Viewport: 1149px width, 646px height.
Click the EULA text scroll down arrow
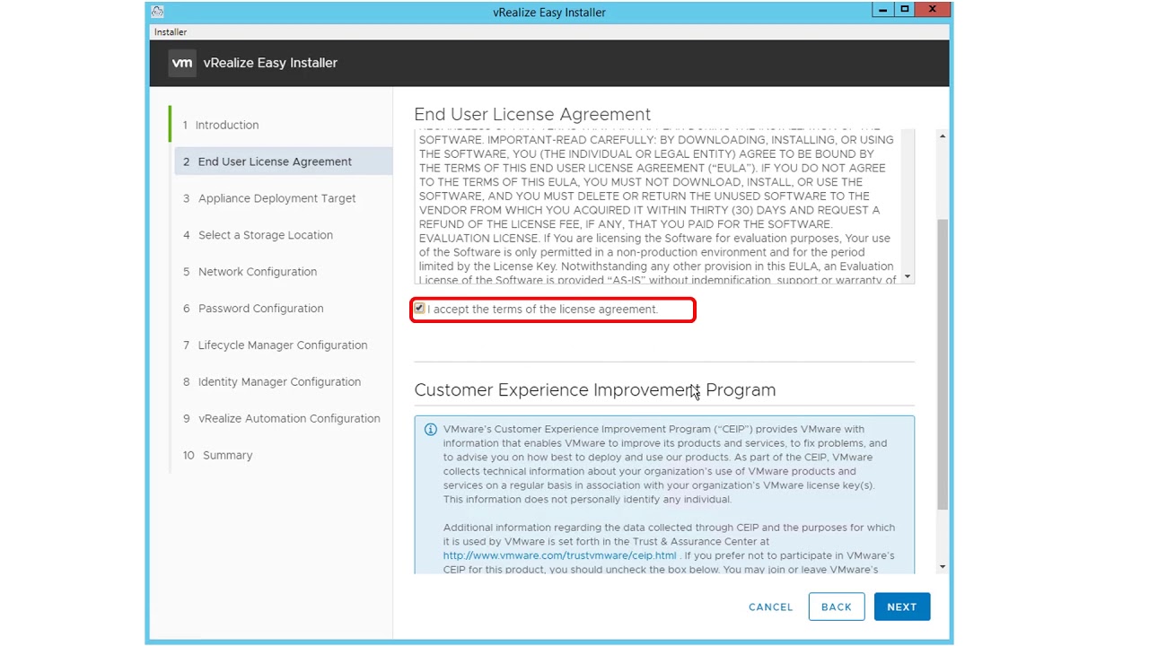tap(908, 276)
